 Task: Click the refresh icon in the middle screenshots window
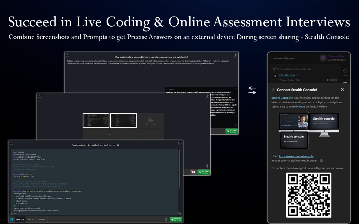point(40,96)
